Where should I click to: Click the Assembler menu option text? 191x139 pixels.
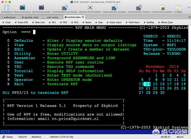(25, 58)
